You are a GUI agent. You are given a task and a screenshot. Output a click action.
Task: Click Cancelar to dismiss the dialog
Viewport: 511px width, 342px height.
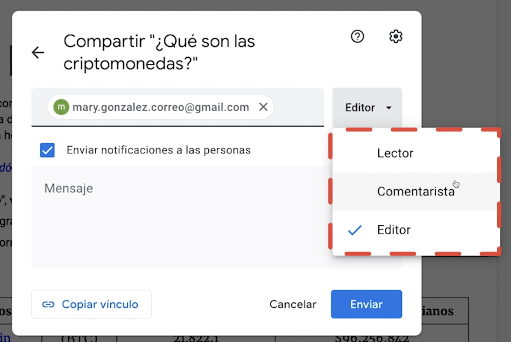tap(293, 304)
